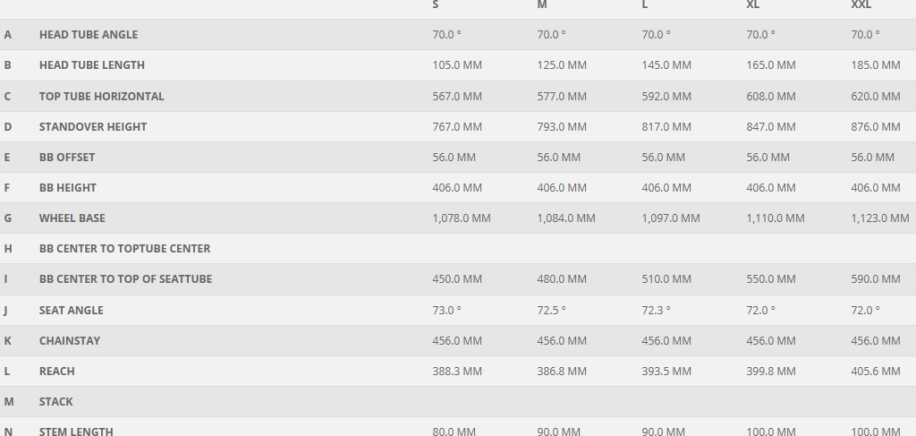Click the REACH row label
This screenshot has width=916, height=436.
click(x=56, y=372)
